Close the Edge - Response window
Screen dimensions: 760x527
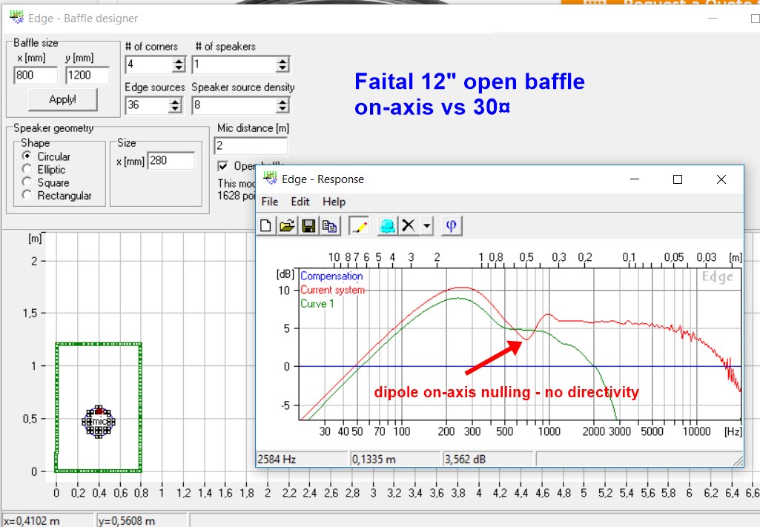(x=721, y=179)
